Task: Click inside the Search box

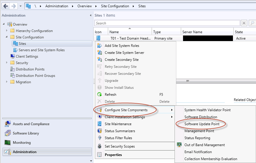Action: point(167,23)
